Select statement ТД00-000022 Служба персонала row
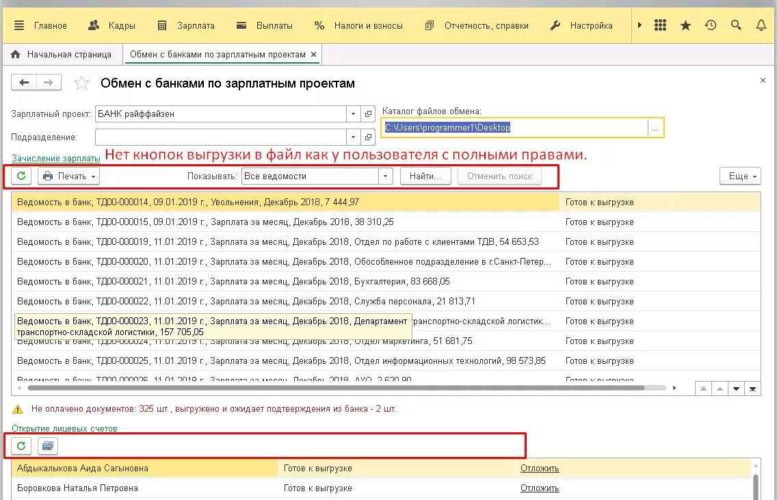This screenshot has width=777, height=500. click(386, 301)
